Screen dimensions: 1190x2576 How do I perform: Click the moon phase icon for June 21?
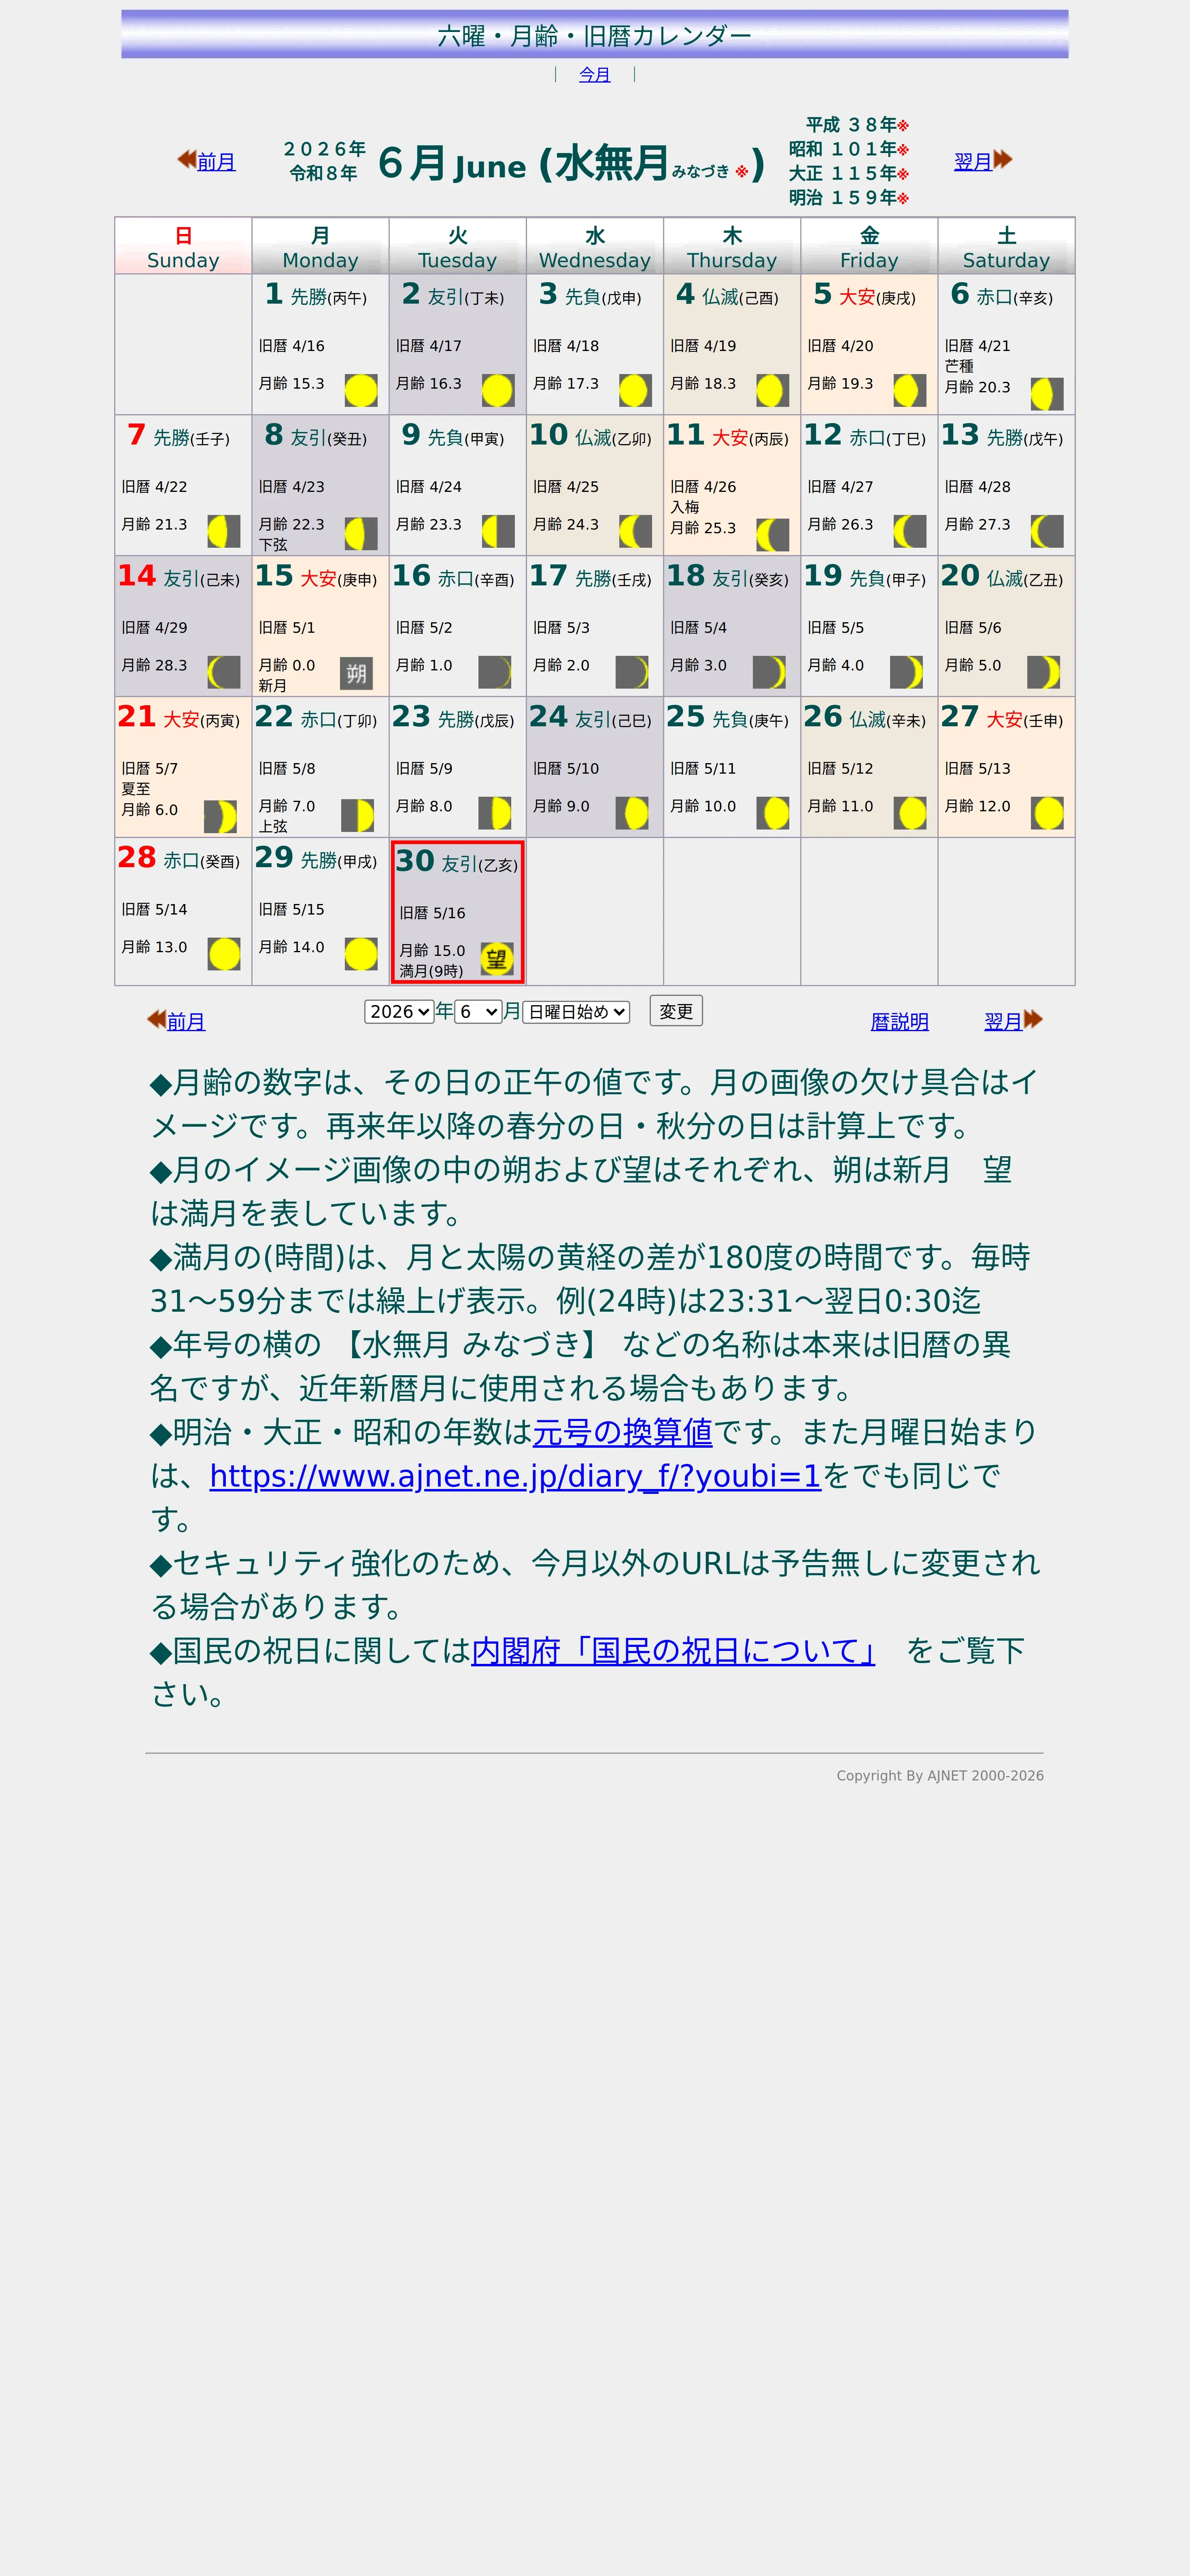(220, 816)
